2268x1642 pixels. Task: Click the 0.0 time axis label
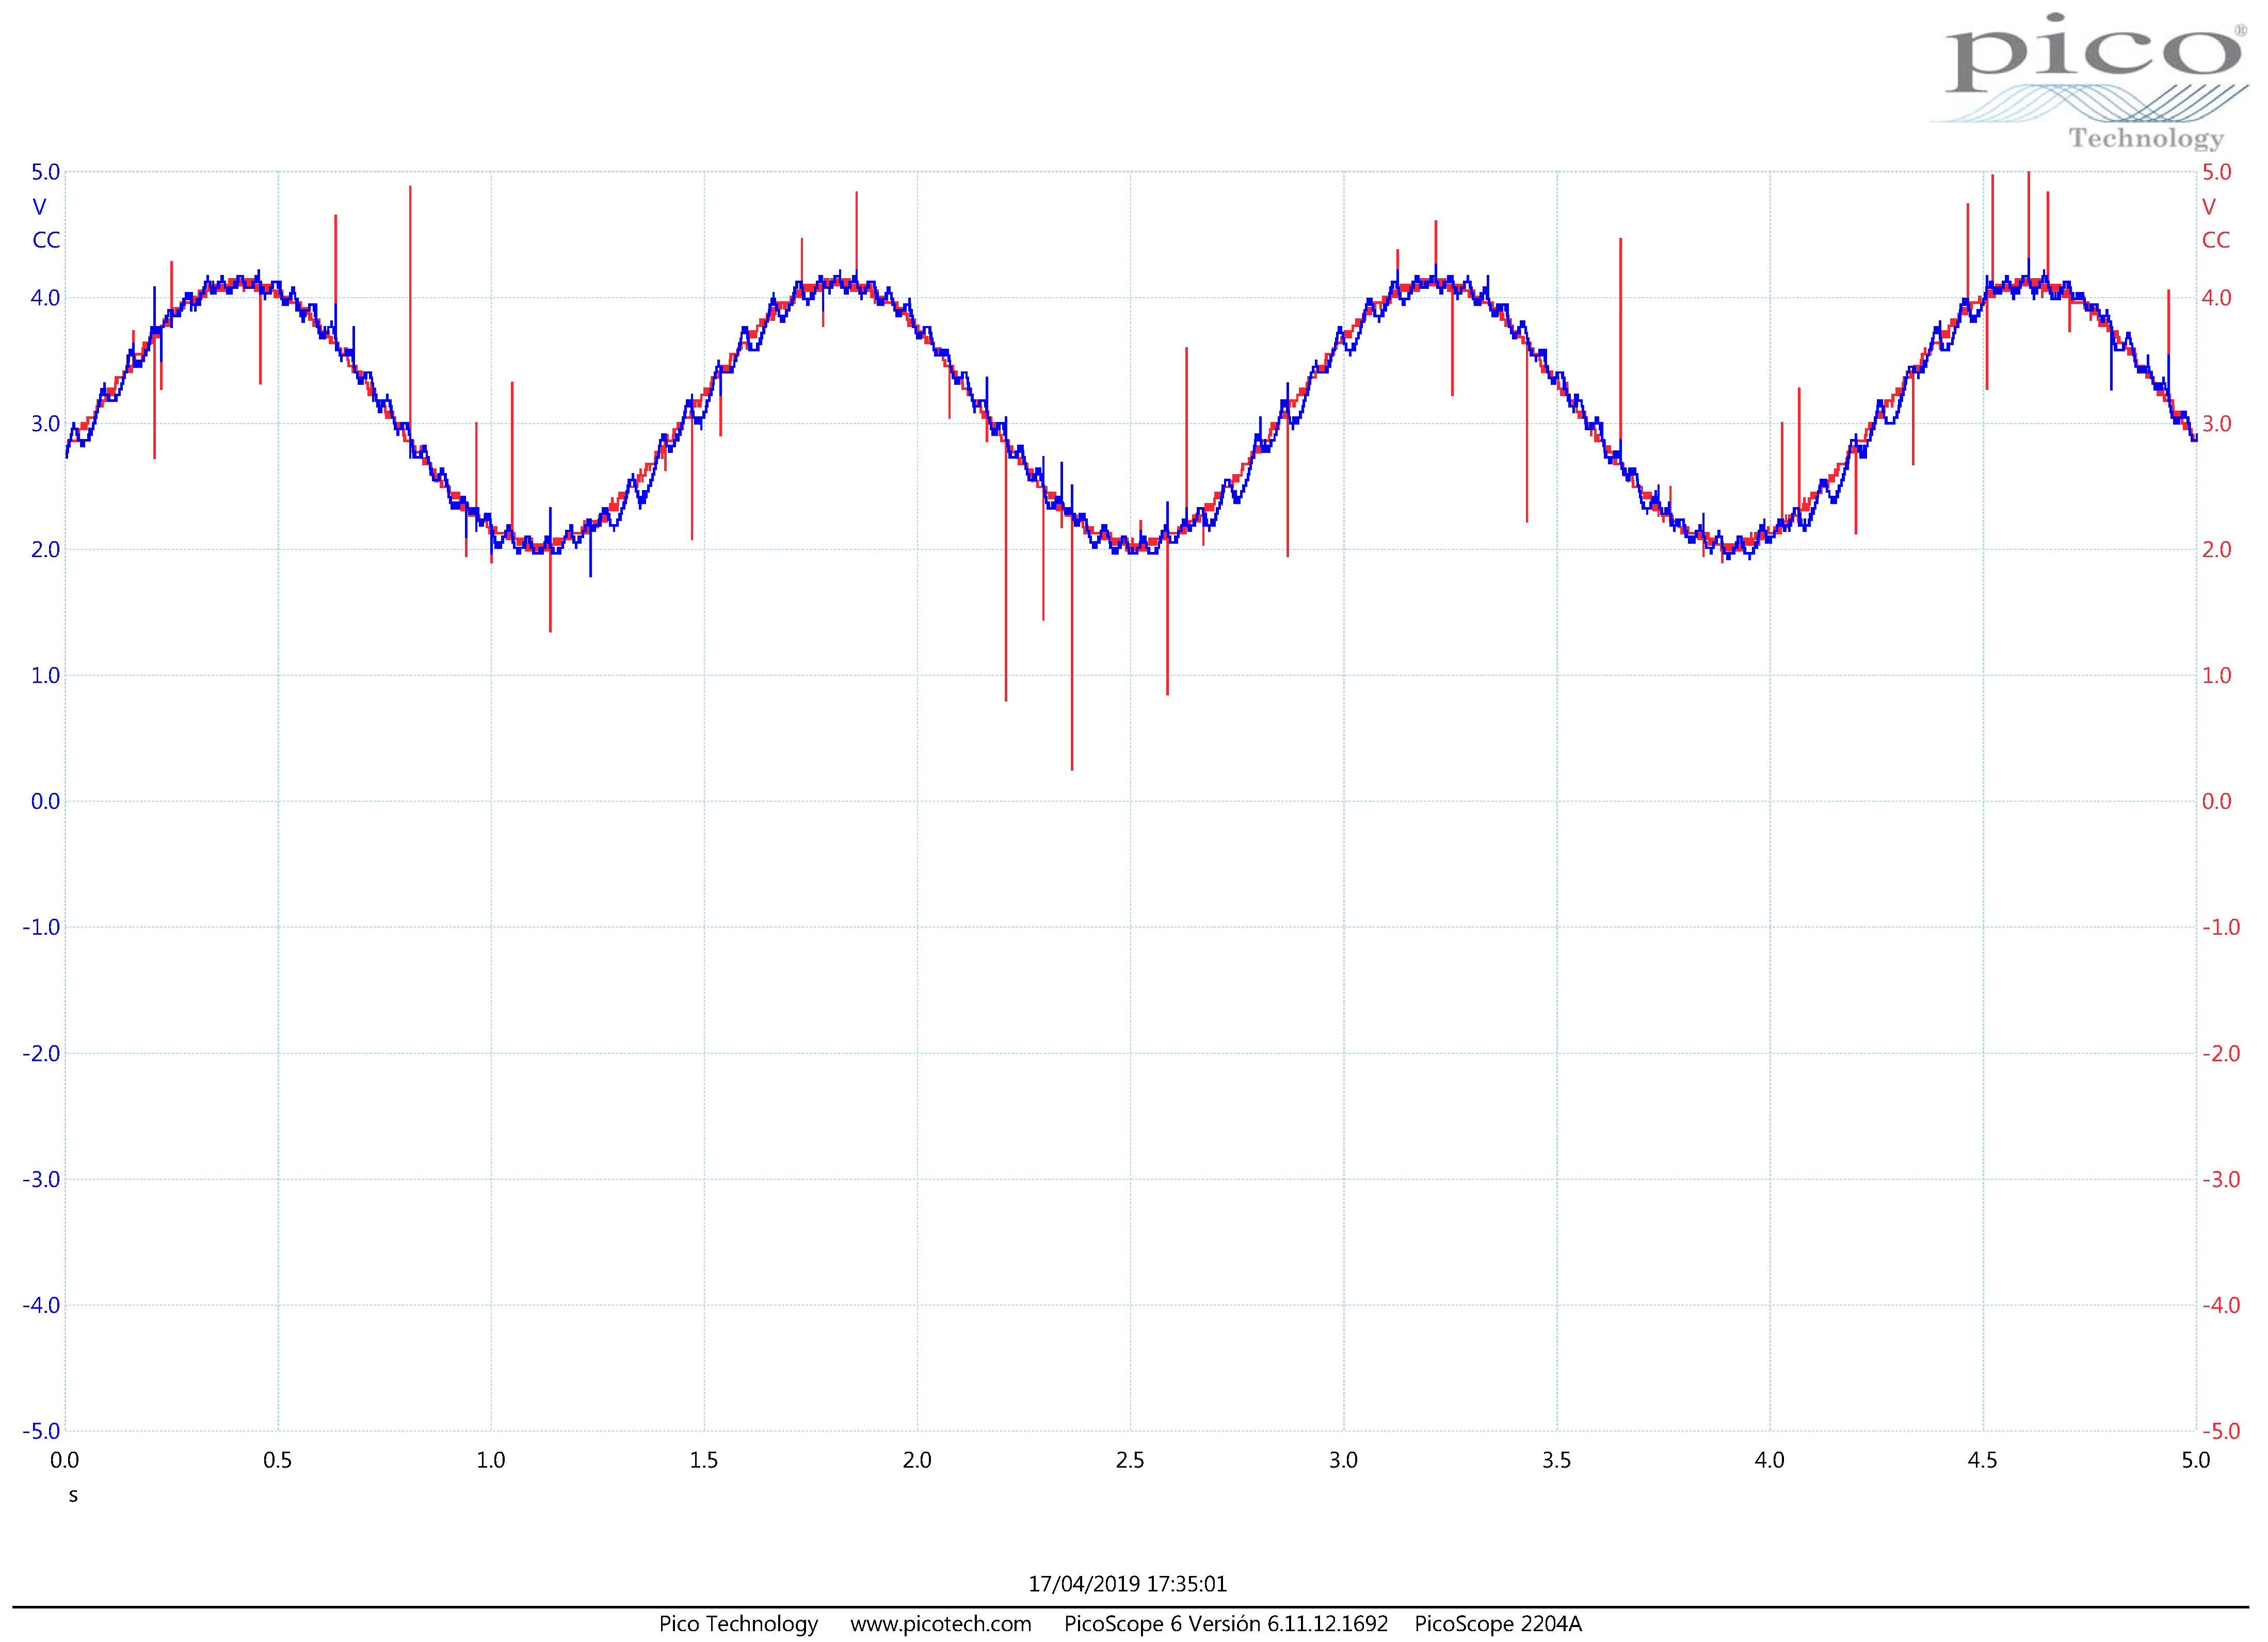coord(64,1460)
